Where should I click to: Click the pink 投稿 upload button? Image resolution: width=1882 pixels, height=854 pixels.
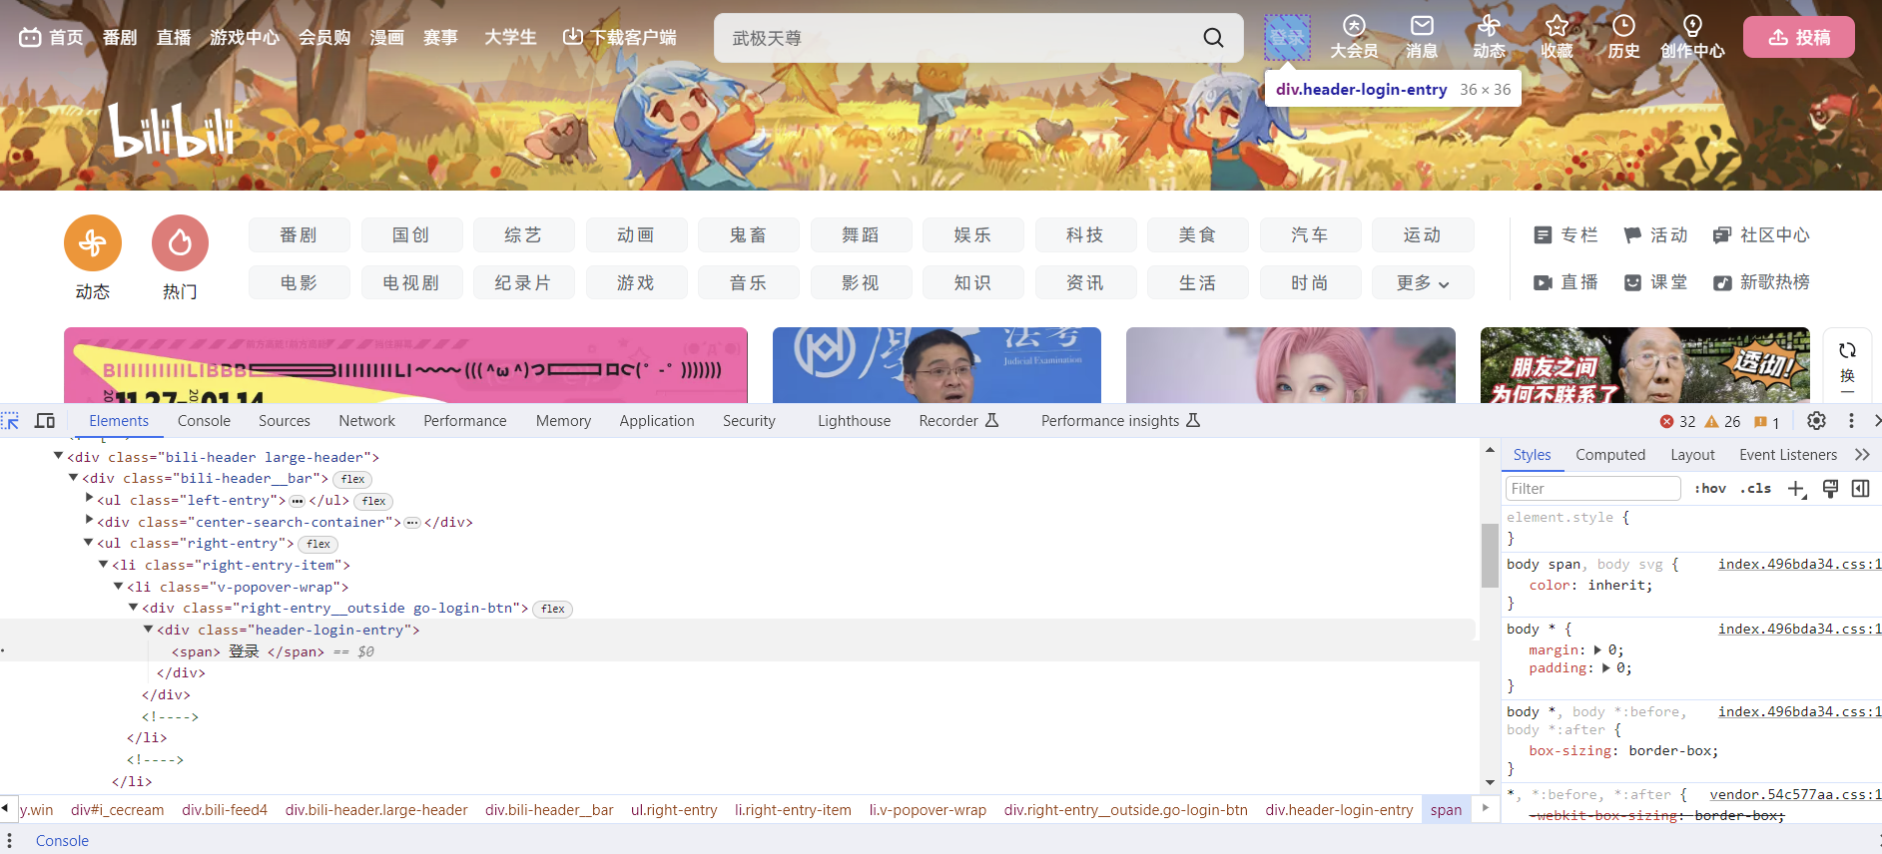(1799, 37)
